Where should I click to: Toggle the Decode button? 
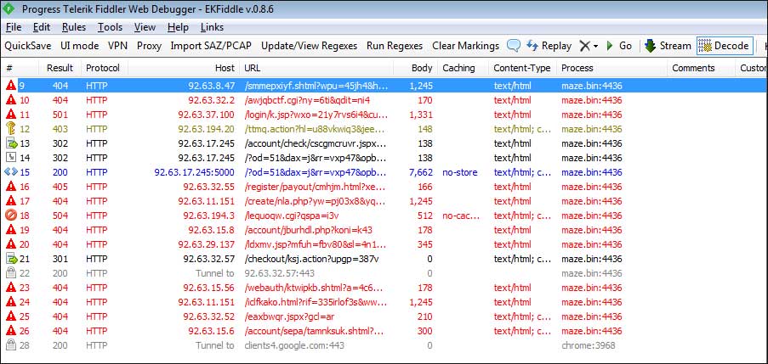click(x=725, y=46)
